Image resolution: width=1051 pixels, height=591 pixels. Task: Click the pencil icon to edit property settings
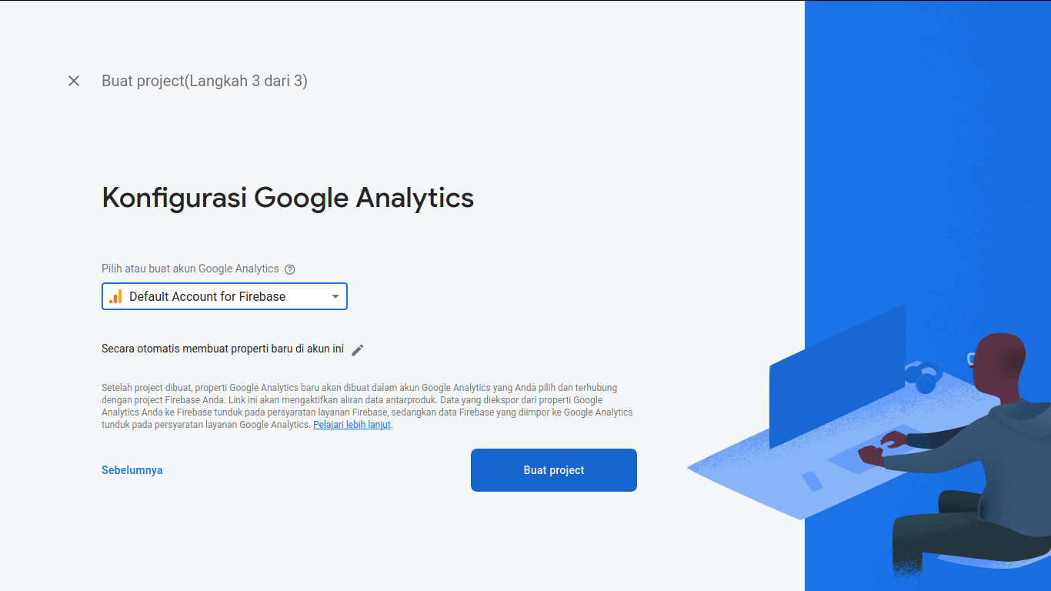point(357,349)
